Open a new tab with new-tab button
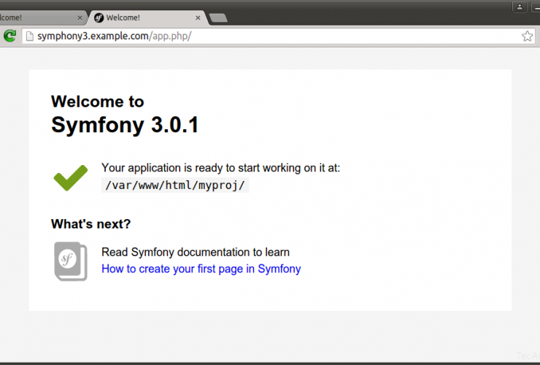Image resolution: width=540 pixels, height=365 pixels. (x=217, y=18)
